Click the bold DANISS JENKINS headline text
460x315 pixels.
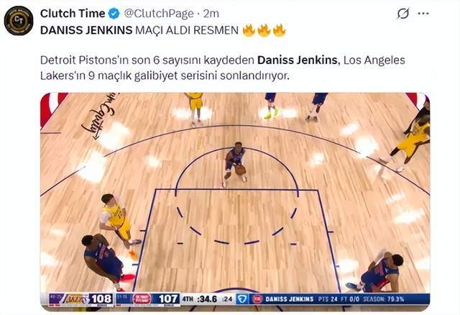pyautogui.click(x=86, y=30)
